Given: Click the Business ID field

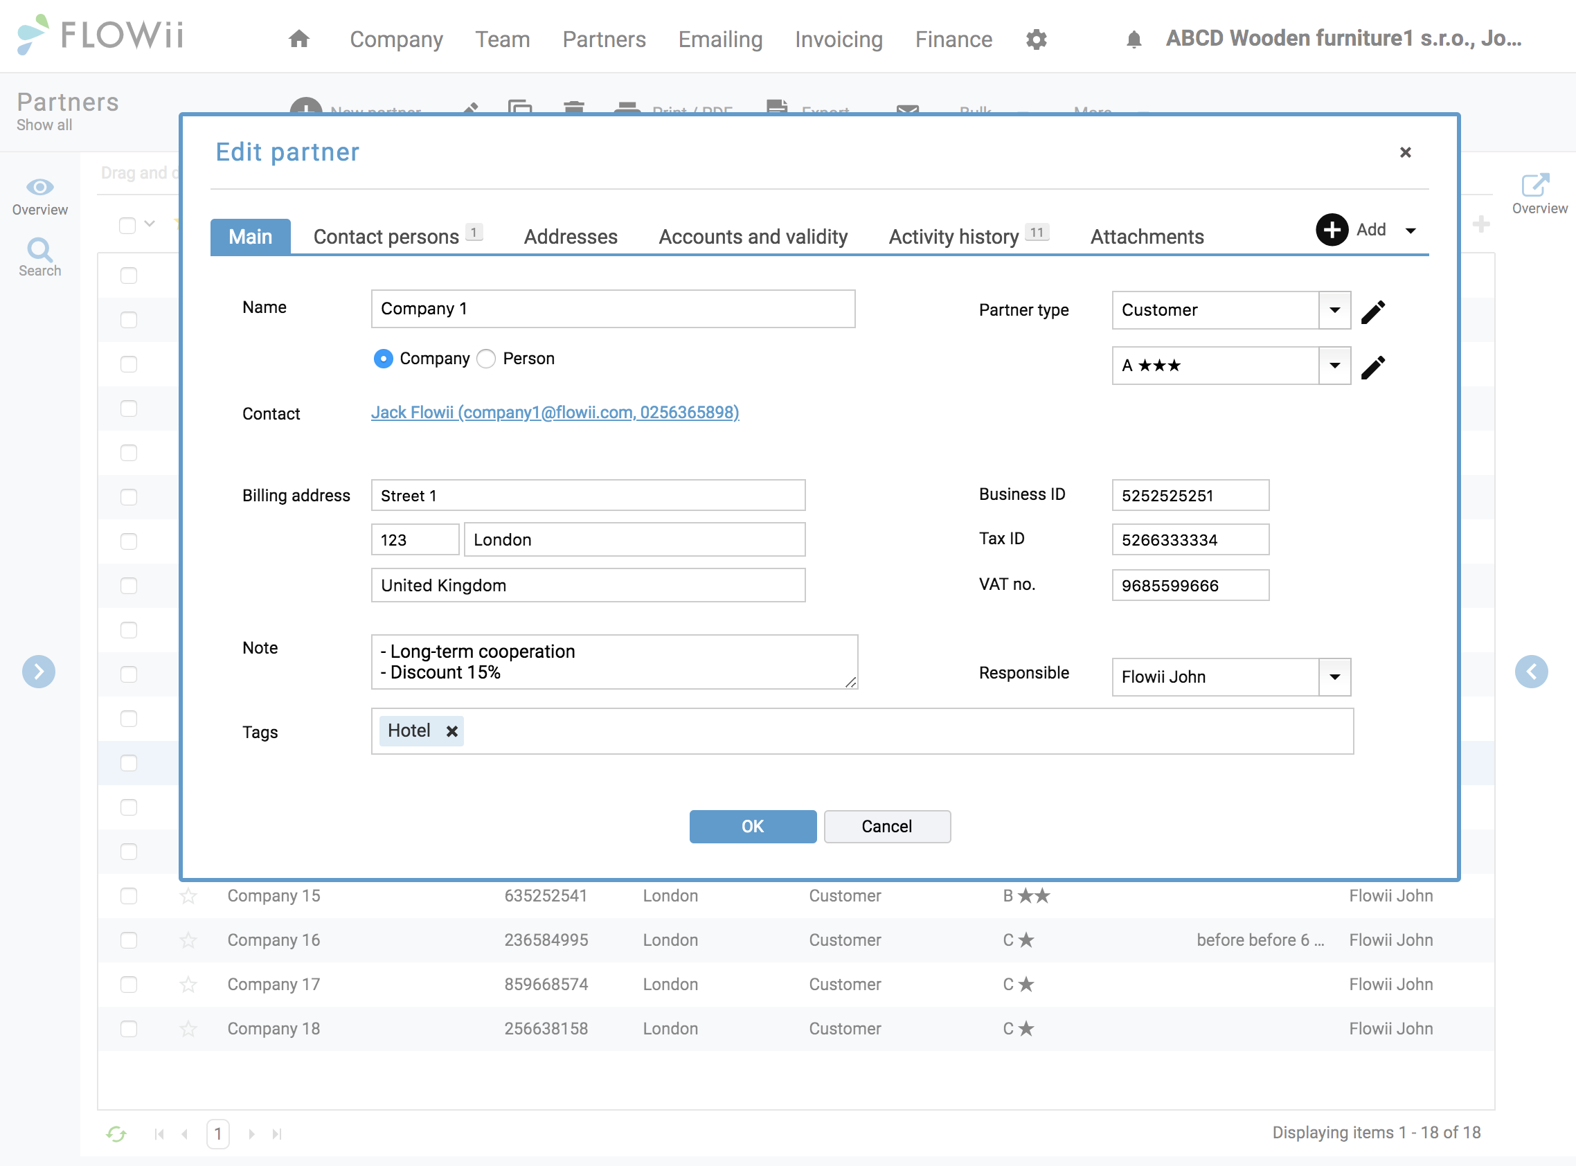Looking at the screenshot, I should 1190,496.
